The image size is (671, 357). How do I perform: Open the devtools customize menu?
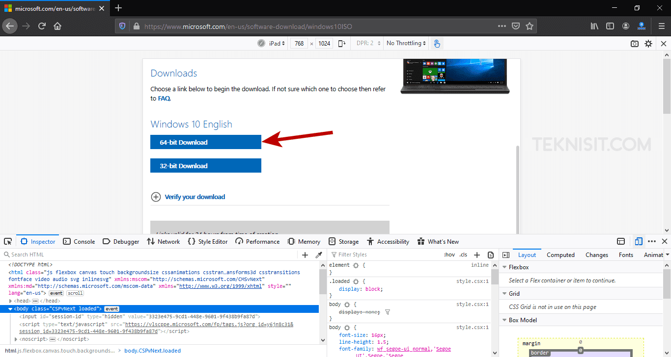(652, 241)
